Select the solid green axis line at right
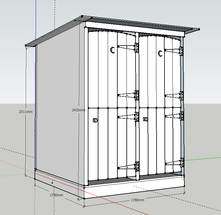Viewport: 221px width, 215px height. [x=205, y=159]
